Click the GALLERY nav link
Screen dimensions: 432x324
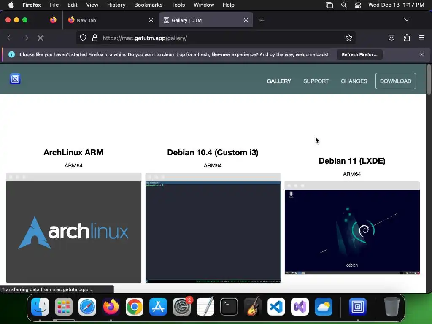[x=279, y=81]
